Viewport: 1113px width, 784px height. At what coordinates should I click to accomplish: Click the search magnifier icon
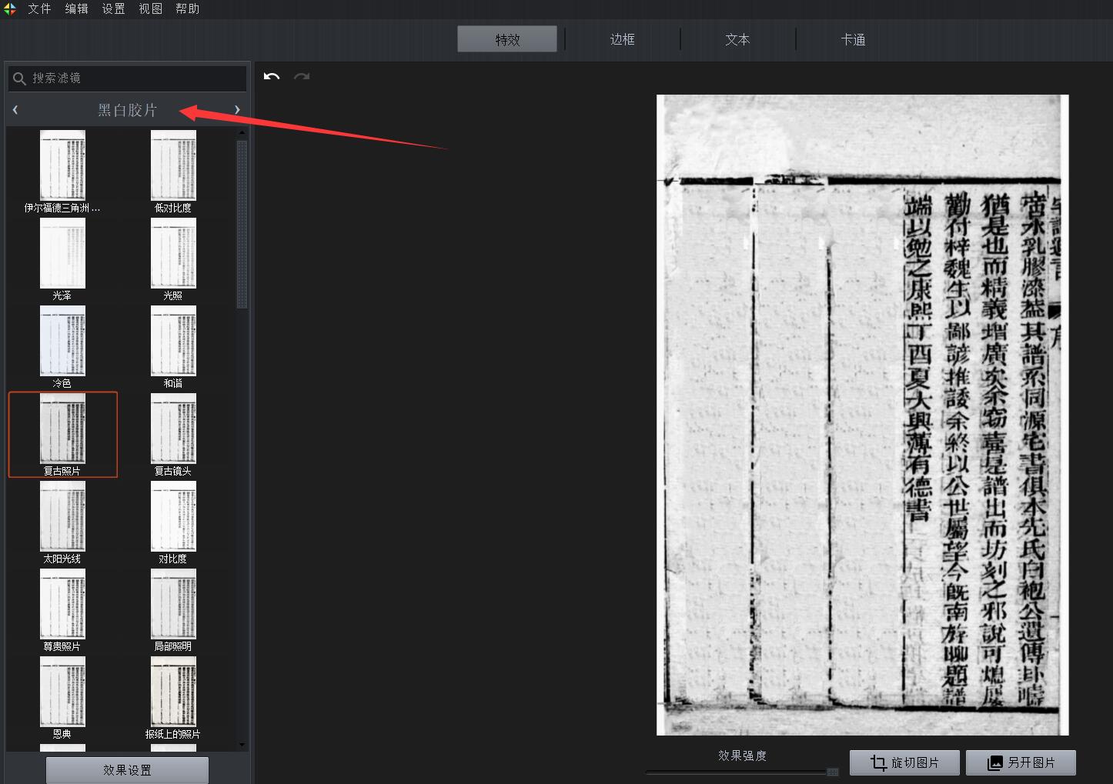pos(20,78)
